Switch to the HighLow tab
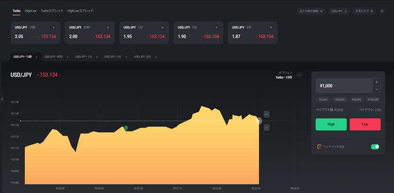This screenshot has height=193, width=394. 31,11
